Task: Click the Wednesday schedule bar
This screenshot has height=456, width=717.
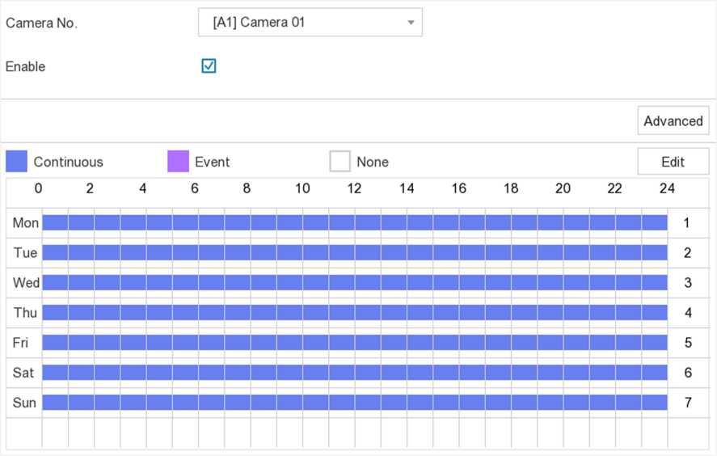Action: pos(354,283)
